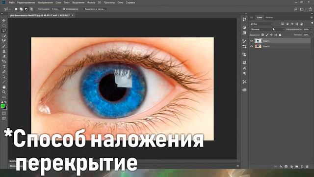Screen dimensions: 314x177
Task: Select the Eraser tool
Action: pos(4,57)
